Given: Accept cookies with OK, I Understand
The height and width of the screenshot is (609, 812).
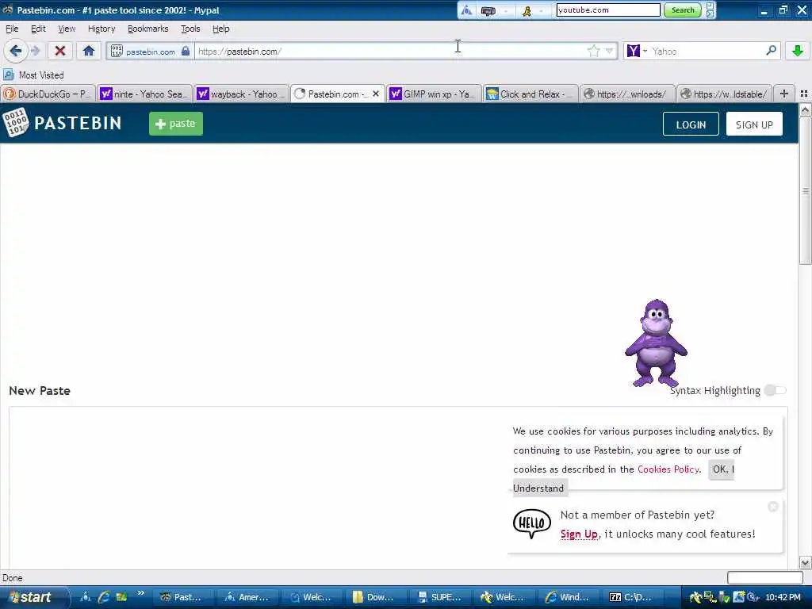Looking at the screenshot, I should coord(722,469).
